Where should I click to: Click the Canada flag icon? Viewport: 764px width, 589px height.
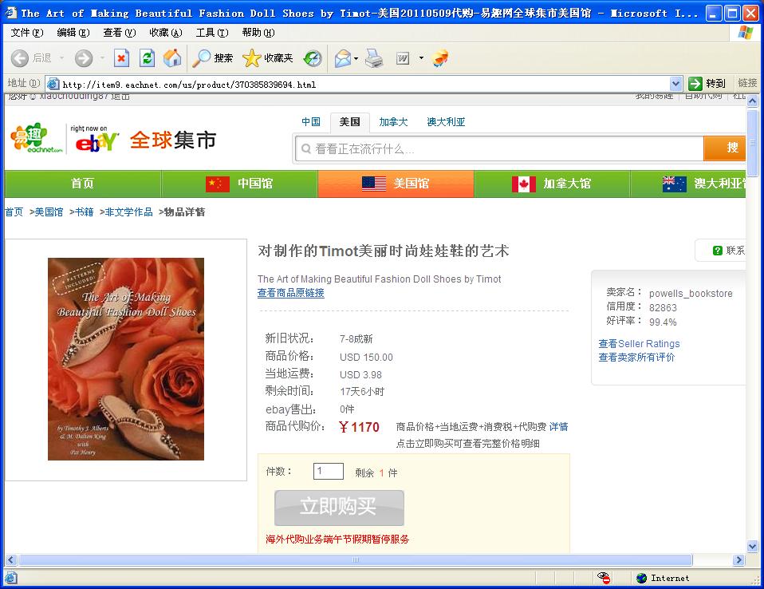pos(524,184)
